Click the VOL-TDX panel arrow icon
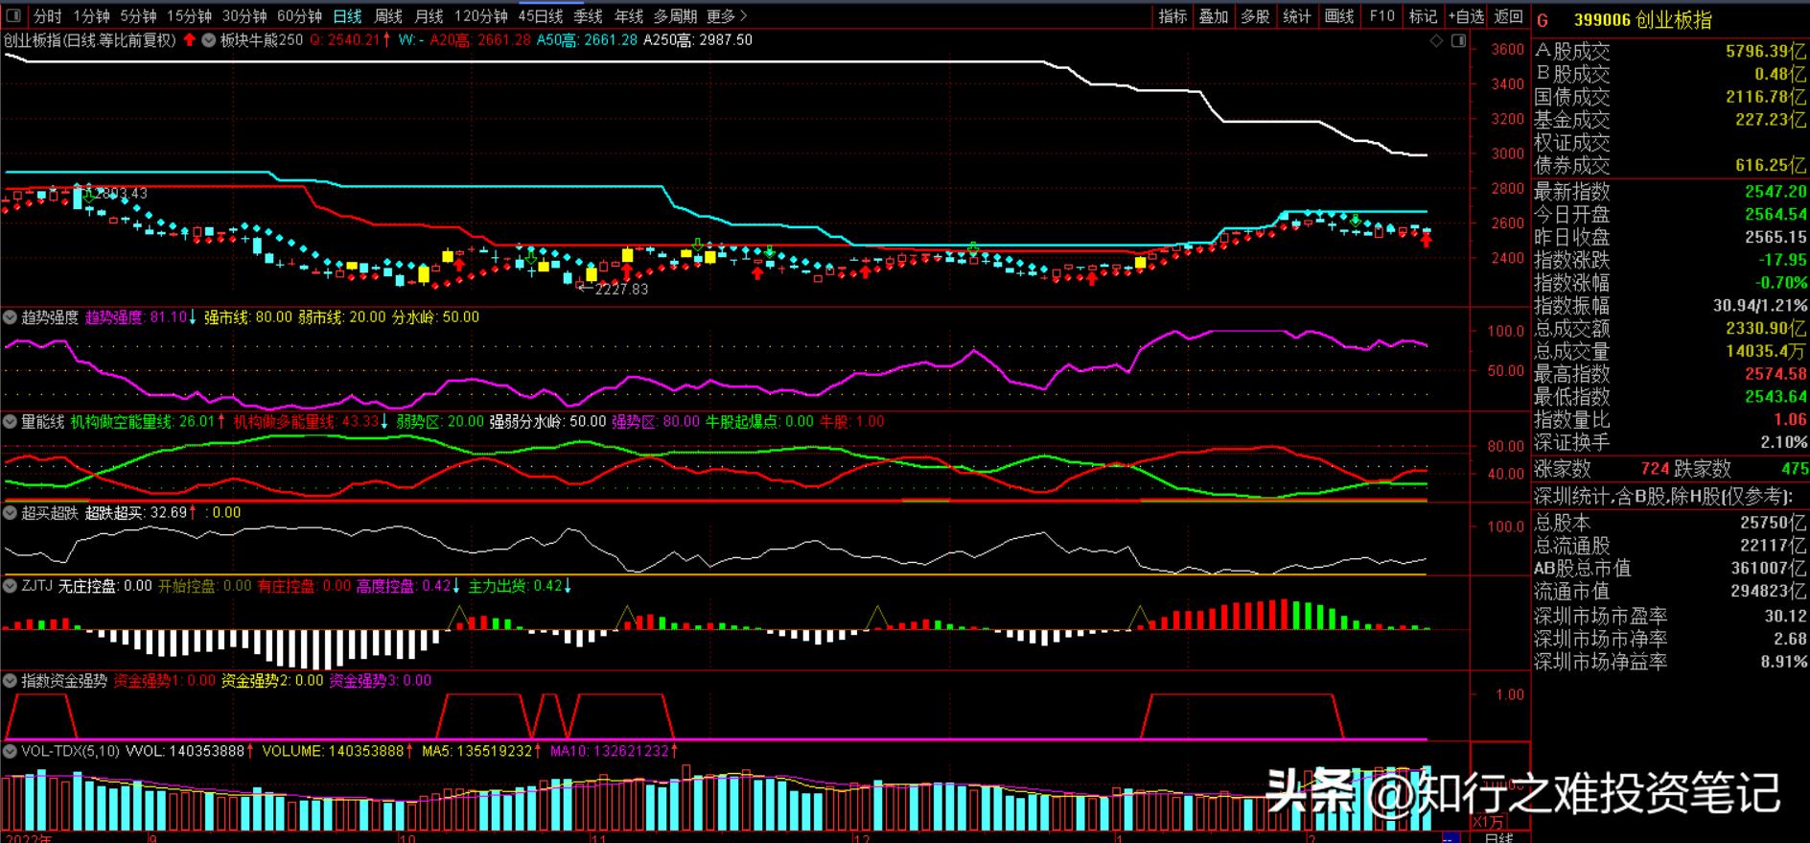 [x=10, y=752]
